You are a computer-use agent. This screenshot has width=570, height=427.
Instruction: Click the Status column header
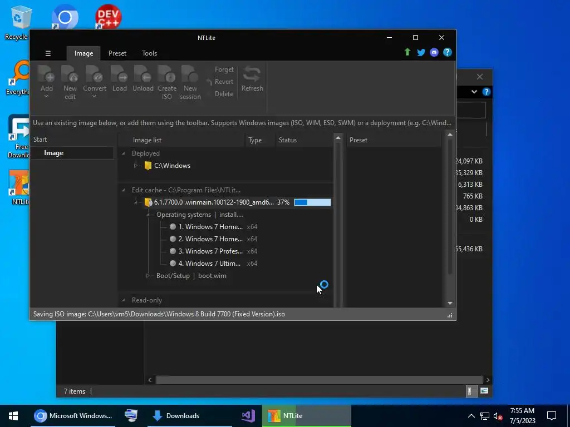(x=304, y=140)
